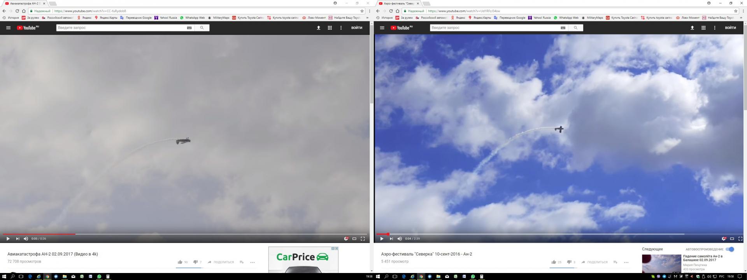The width and height of the screenshot is (747, 280).
Task: Switch right video to theater mode
Action: (x=732, y=239)
